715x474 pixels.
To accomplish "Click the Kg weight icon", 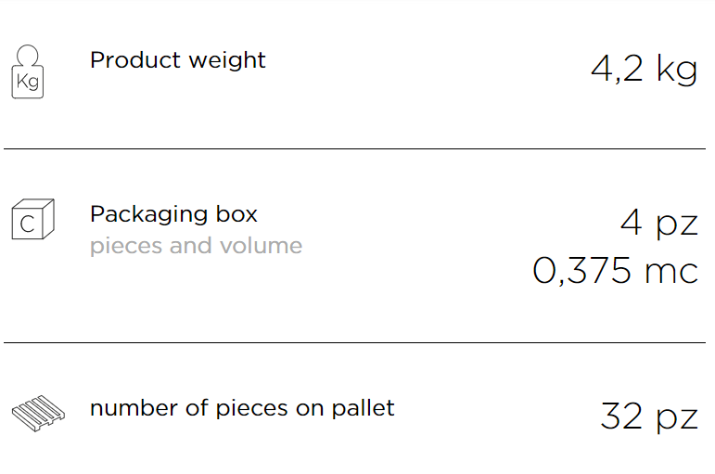I will click(x=28, y=71).
